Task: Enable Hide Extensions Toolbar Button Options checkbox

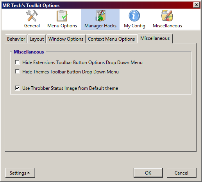Action: 17,62
